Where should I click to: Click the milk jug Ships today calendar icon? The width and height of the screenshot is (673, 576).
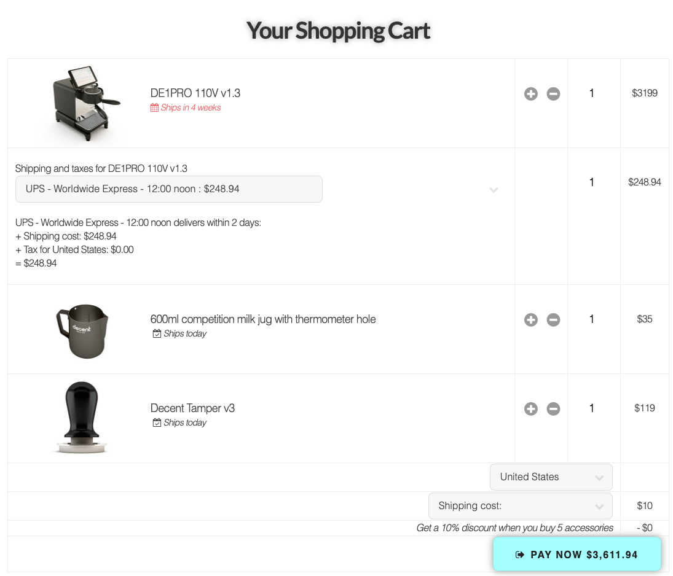(157, 334)
